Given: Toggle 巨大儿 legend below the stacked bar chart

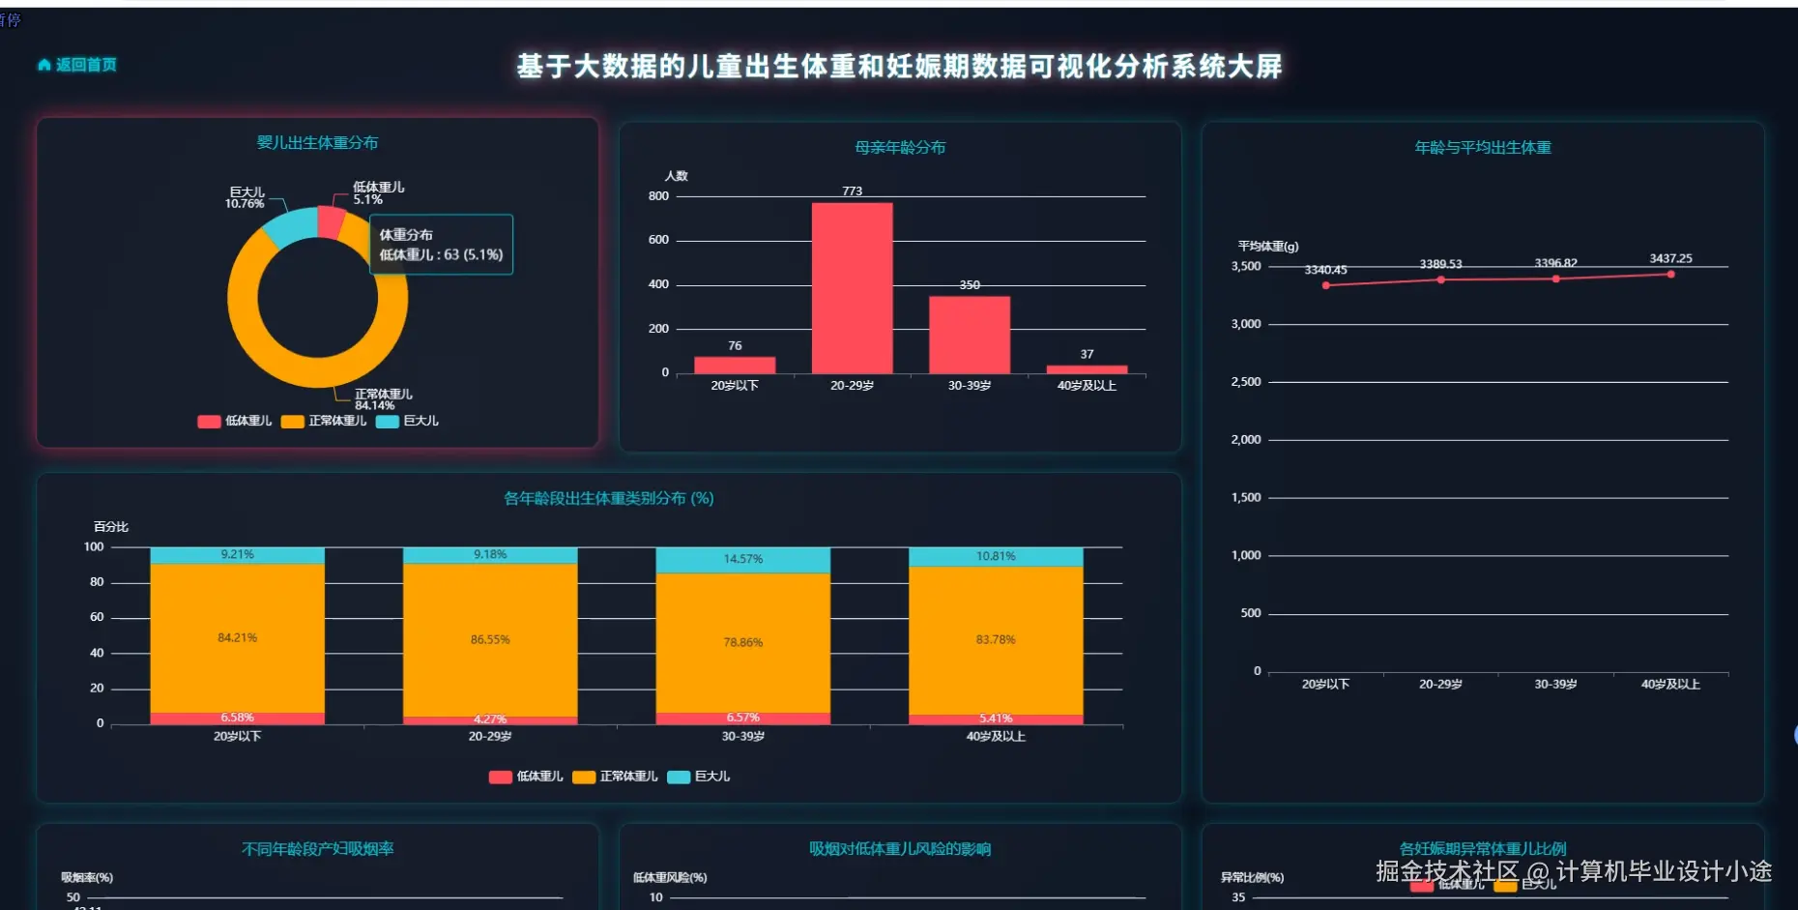Looking at the screenshot, I should pos(699,777).
